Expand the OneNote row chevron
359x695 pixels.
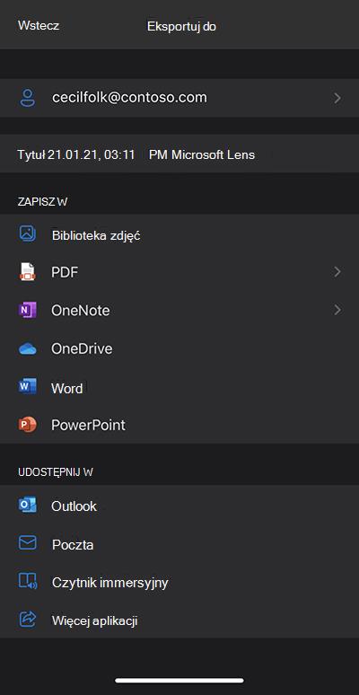337,310
